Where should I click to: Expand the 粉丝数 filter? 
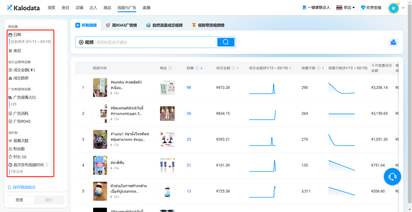coord(16,149)
